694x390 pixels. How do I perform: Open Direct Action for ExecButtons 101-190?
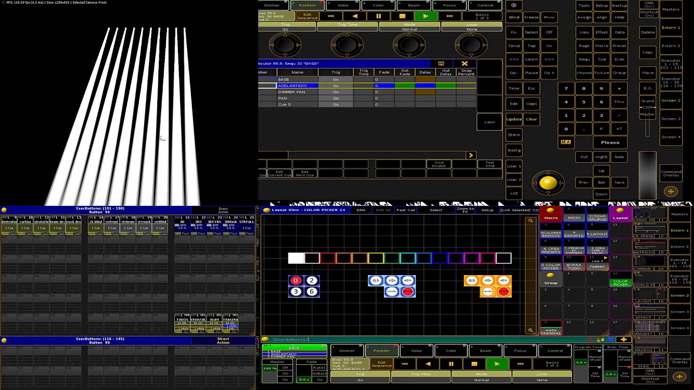point(223,210)
